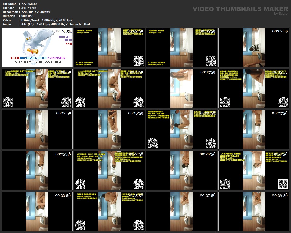The width and height of the screenshot is (291, 233).
Task: Select the thumbnail stamped 00:33:58
Action: click(37, 211)
